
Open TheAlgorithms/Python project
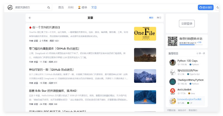[x=190, y=80]
